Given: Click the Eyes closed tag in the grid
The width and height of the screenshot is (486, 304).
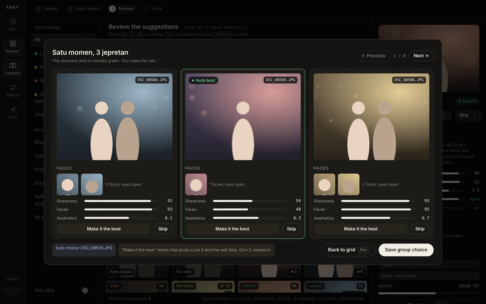Looking at the screenshot, I should click(x=121, y=272).
